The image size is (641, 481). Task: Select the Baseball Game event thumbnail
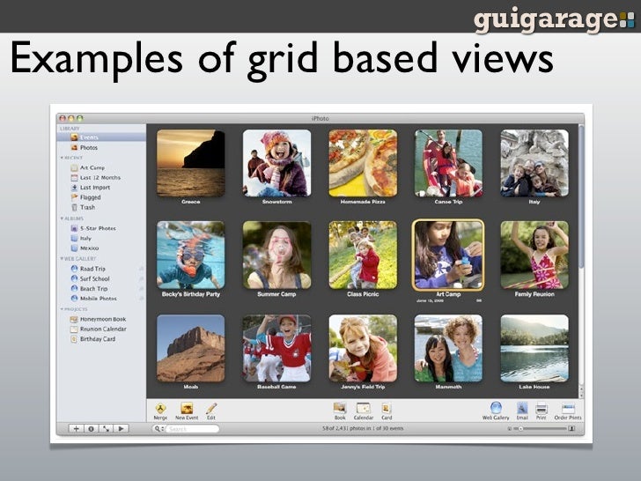pyautogui.click(x=276, y=349)
